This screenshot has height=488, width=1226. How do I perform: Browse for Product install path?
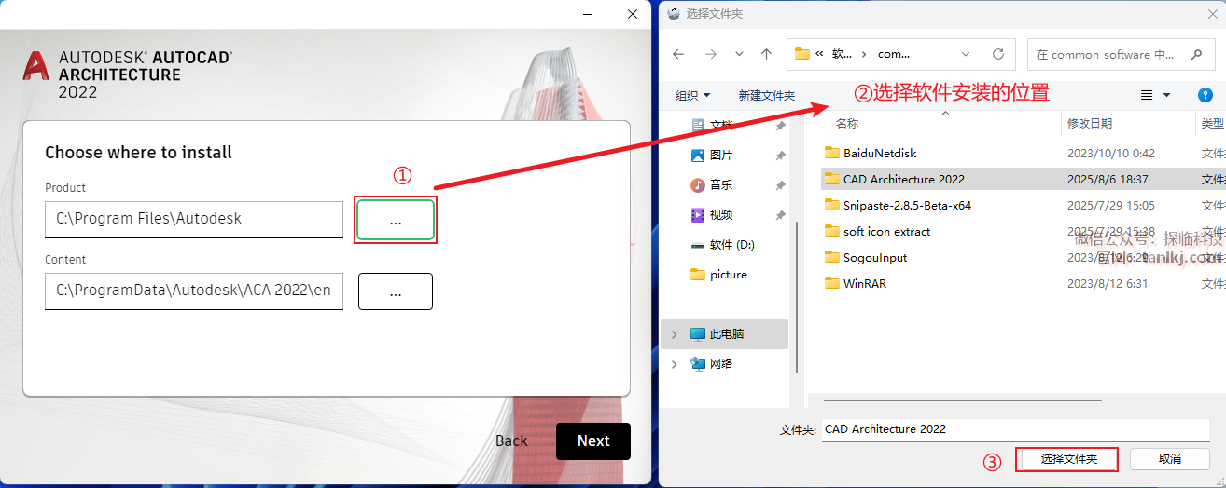[396, 220]
